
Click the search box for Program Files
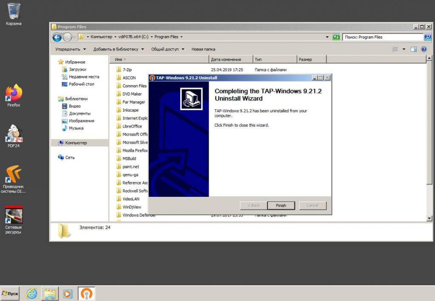click(383, 37)
